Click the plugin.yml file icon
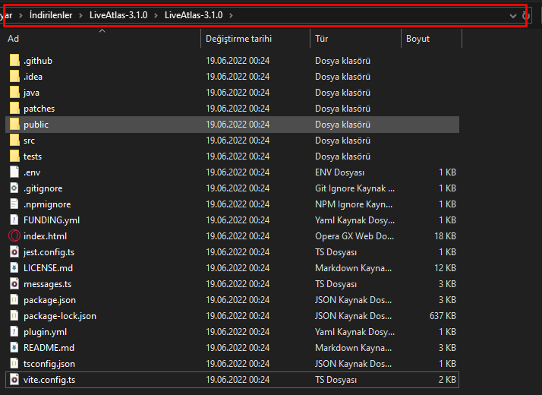542x395 pixels. click(14, 331)
